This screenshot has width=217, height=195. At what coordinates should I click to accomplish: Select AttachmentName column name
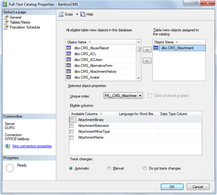(x=91, y=138)
